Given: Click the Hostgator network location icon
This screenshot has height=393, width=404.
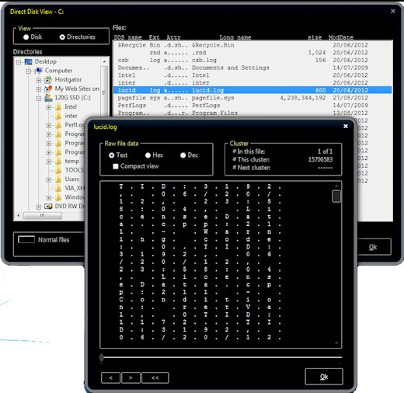Looking at the screenshot, I should [x=48, y=80].
